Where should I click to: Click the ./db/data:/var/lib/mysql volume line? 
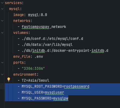[47, 45]
